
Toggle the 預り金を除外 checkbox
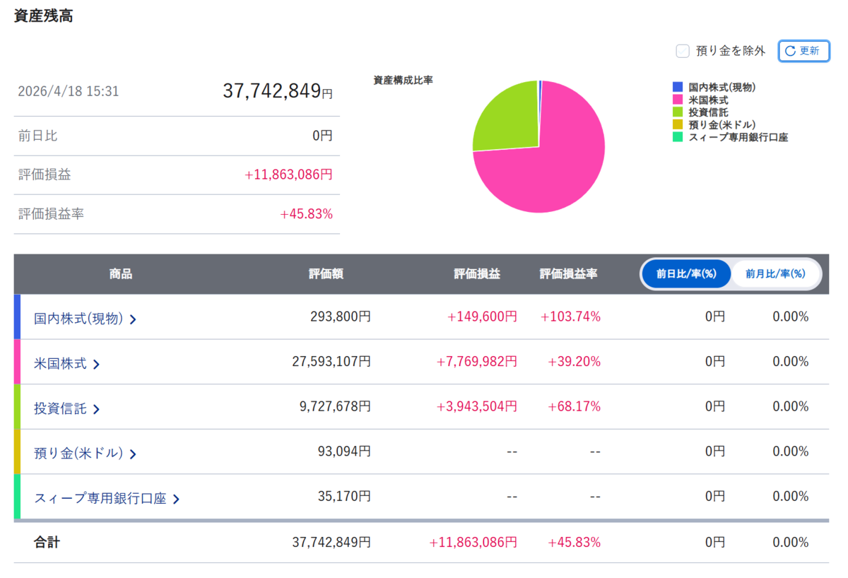coord(683,51)
